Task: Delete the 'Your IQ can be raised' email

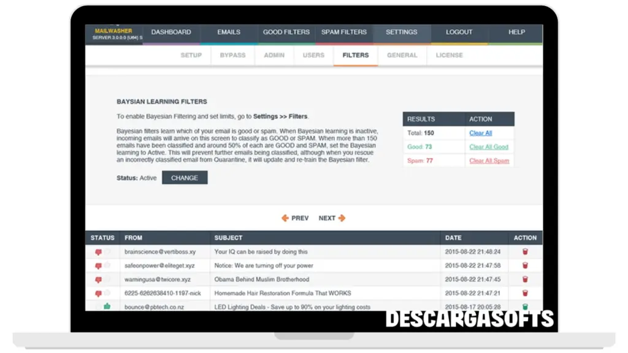Action: [x=525, y=252]
